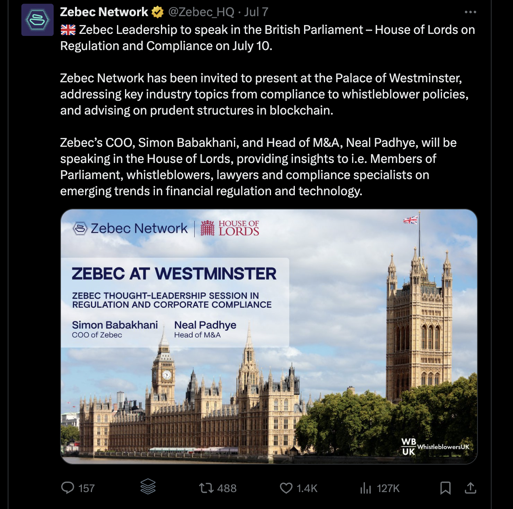Open the Jul 7 tweet timestamp

click(256, 12)
